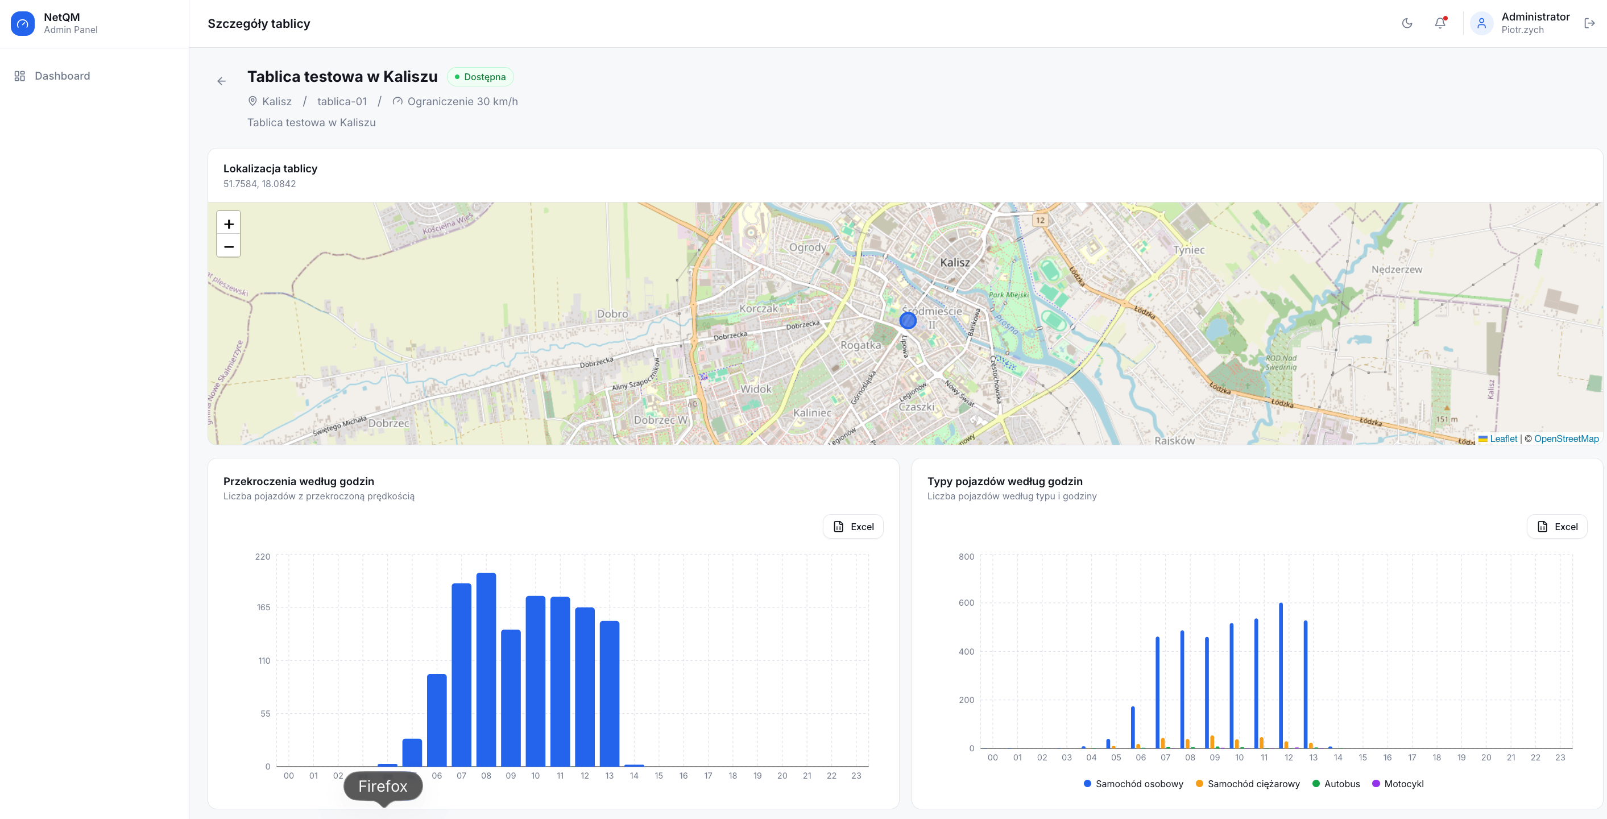Open the notifications bell
This screenshot has width=1607, height=819.
1440,23
